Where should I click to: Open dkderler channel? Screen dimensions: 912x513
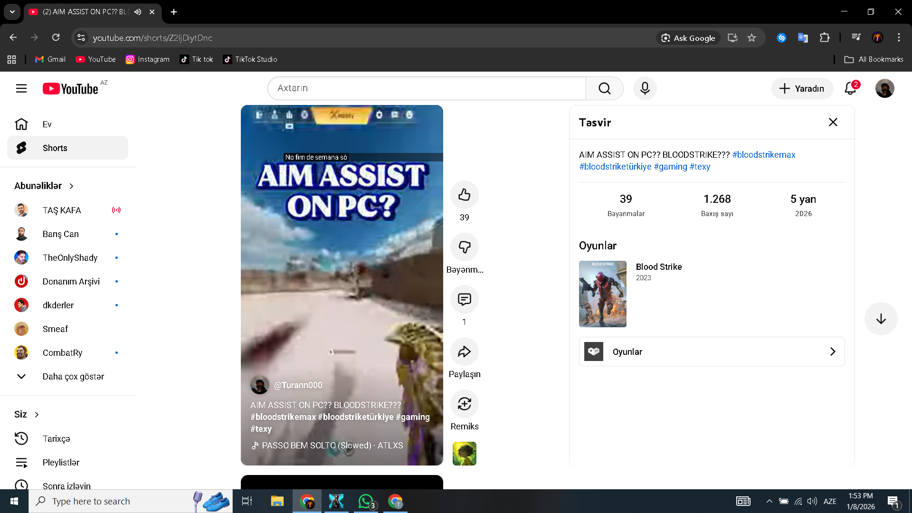67,305
